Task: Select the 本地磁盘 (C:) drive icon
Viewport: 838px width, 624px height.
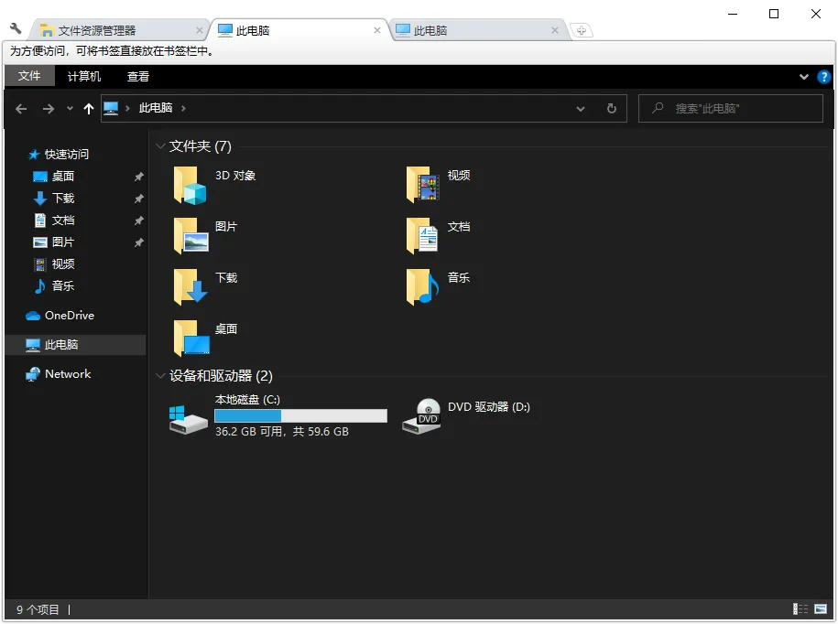Action: pos(188,420)
